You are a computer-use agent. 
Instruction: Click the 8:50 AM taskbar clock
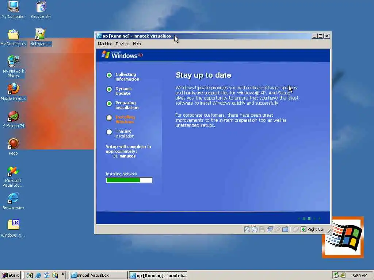[360, 276]
